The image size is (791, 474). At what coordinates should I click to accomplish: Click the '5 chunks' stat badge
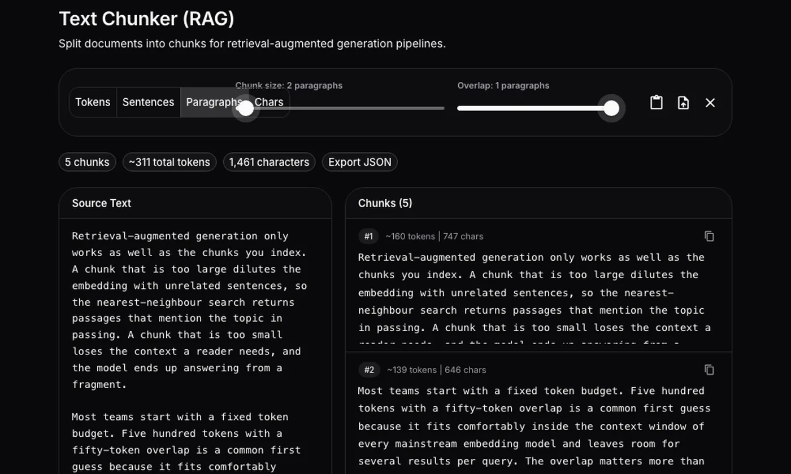point(87,162)
